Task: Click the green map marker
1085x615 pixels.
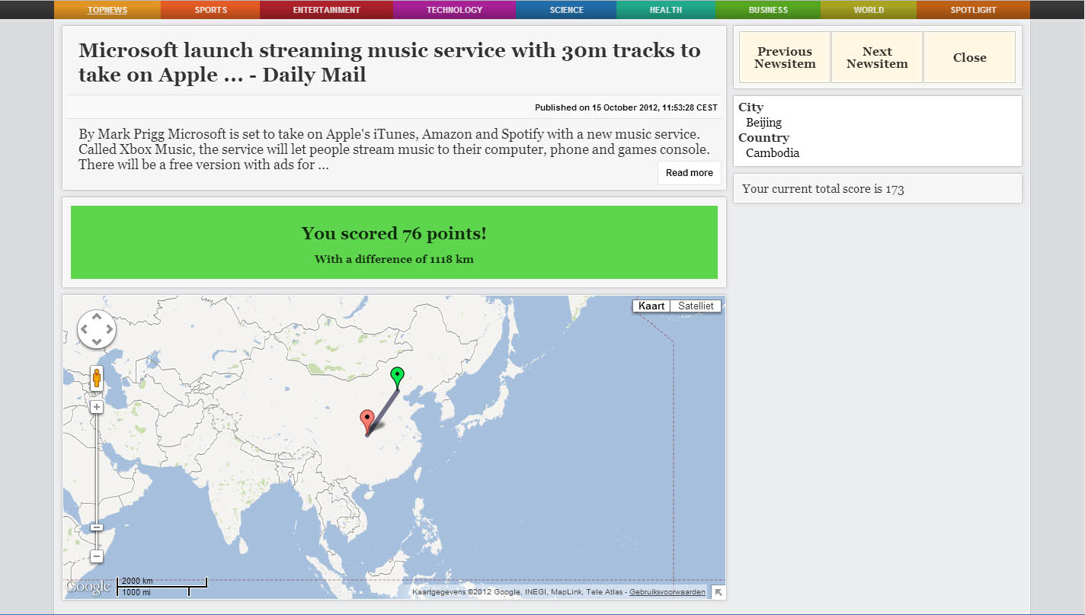Action: coord(397,379)
